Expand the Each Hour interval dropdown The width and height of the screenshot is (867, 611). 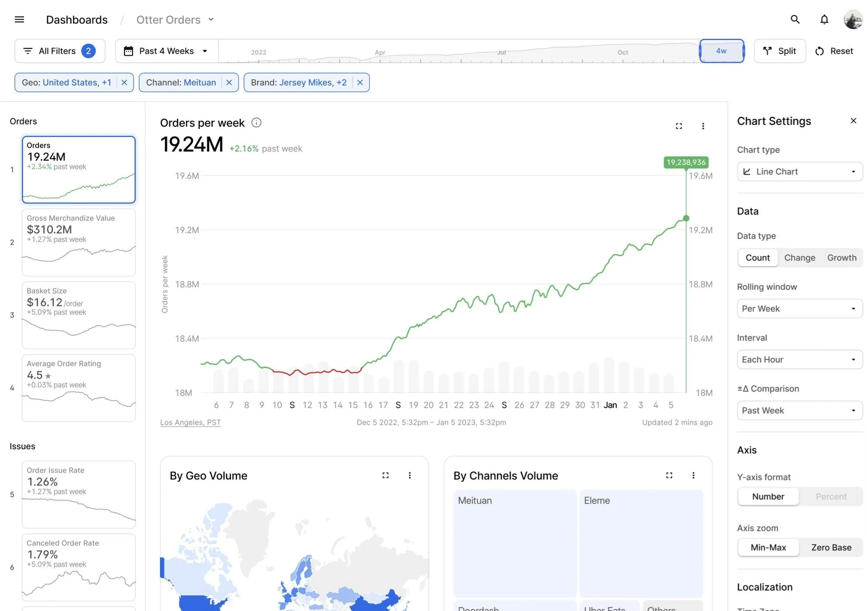tap(800, 360)
